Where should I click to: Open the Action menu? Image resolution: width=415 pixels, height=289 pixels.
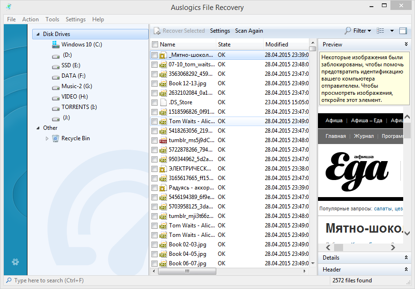tap(30, 19)
